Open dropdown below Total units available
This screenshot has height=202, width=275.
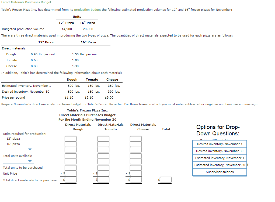[x=18, y=161]
